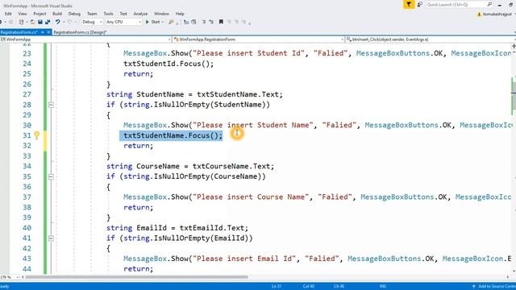Viewport: 516px width, 290px height.
Task: Click the vertical scrollbar thumb on the right
Action: 514,95
